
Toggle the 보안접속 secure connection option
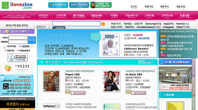click(25, 46)
